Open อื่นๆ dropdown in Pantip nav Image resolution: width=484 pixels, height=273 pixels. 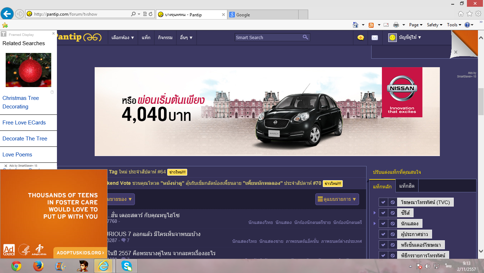[186, 38]
